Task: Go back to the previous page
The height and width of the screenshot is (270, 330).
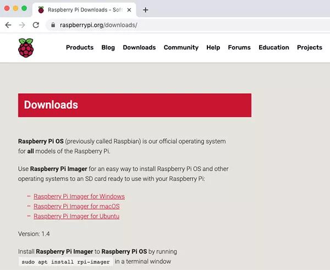Action: point(8,25)
